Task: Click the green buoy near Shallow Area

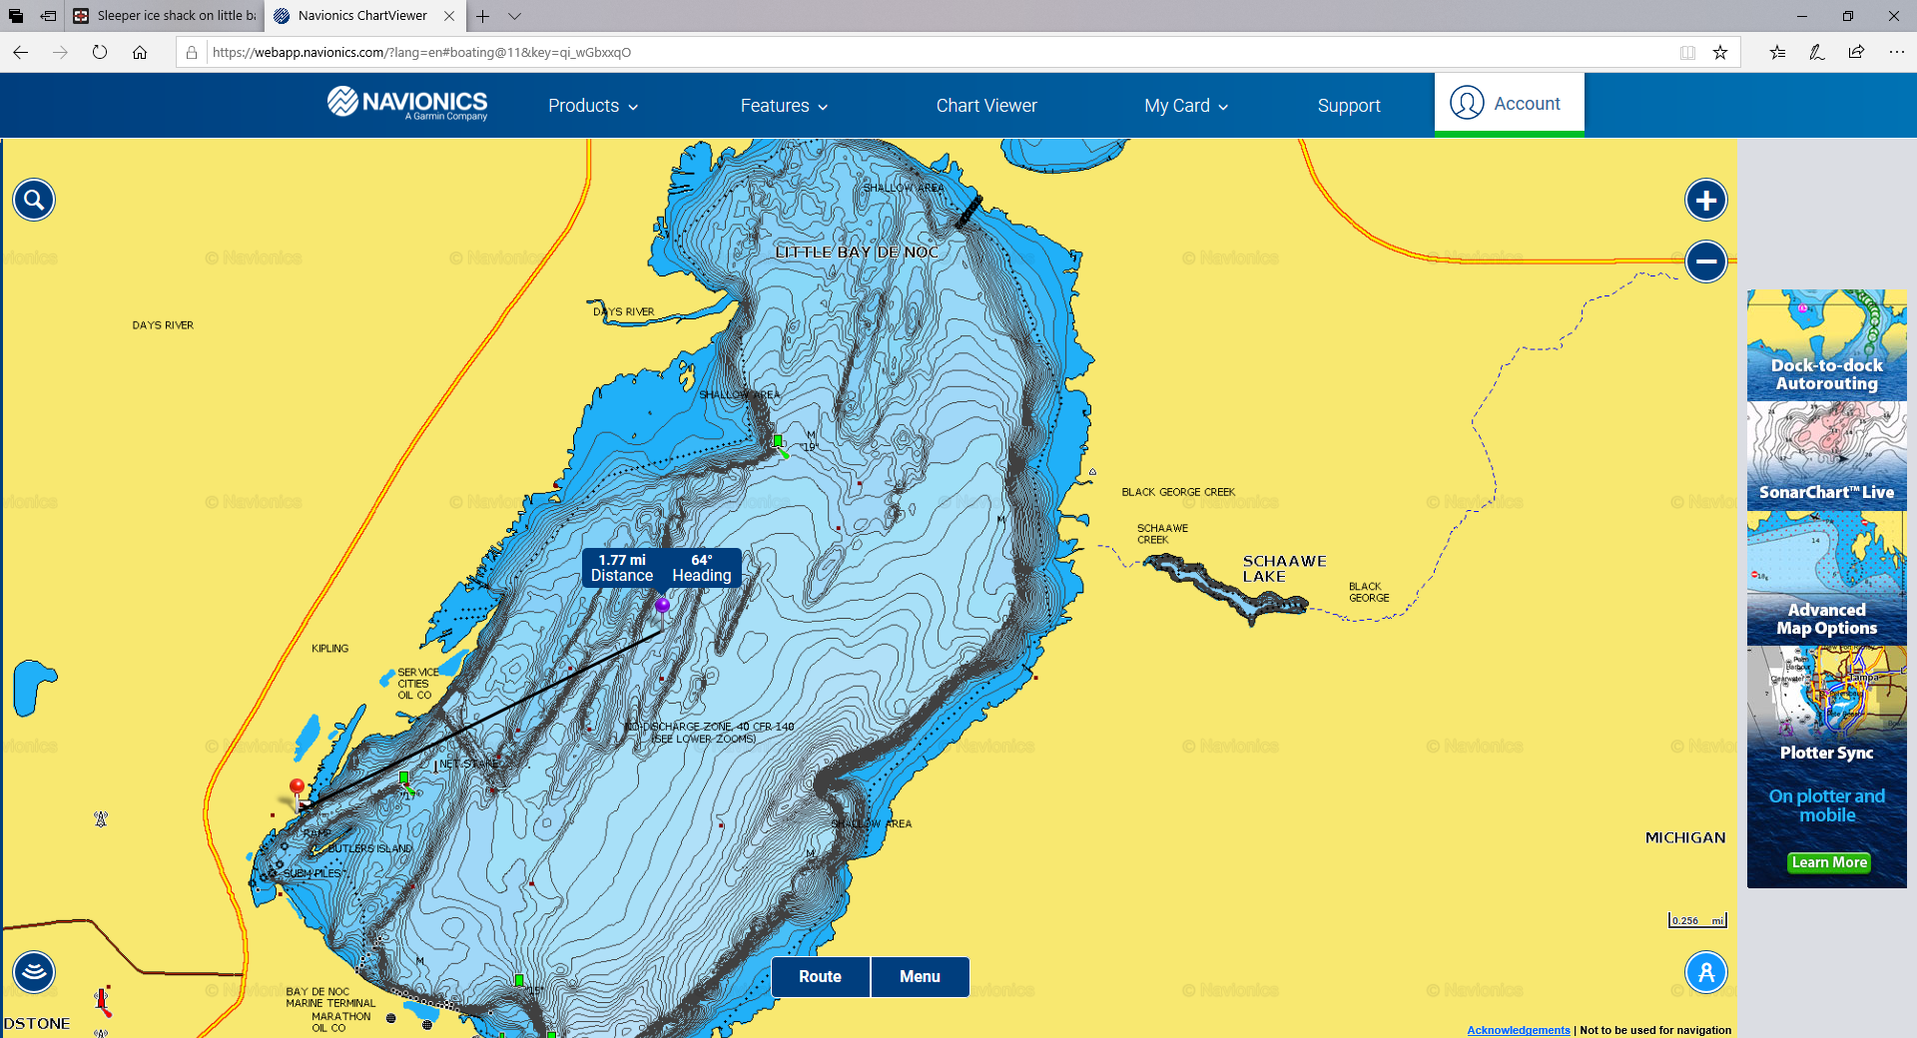Action: [x=778, y=441]
